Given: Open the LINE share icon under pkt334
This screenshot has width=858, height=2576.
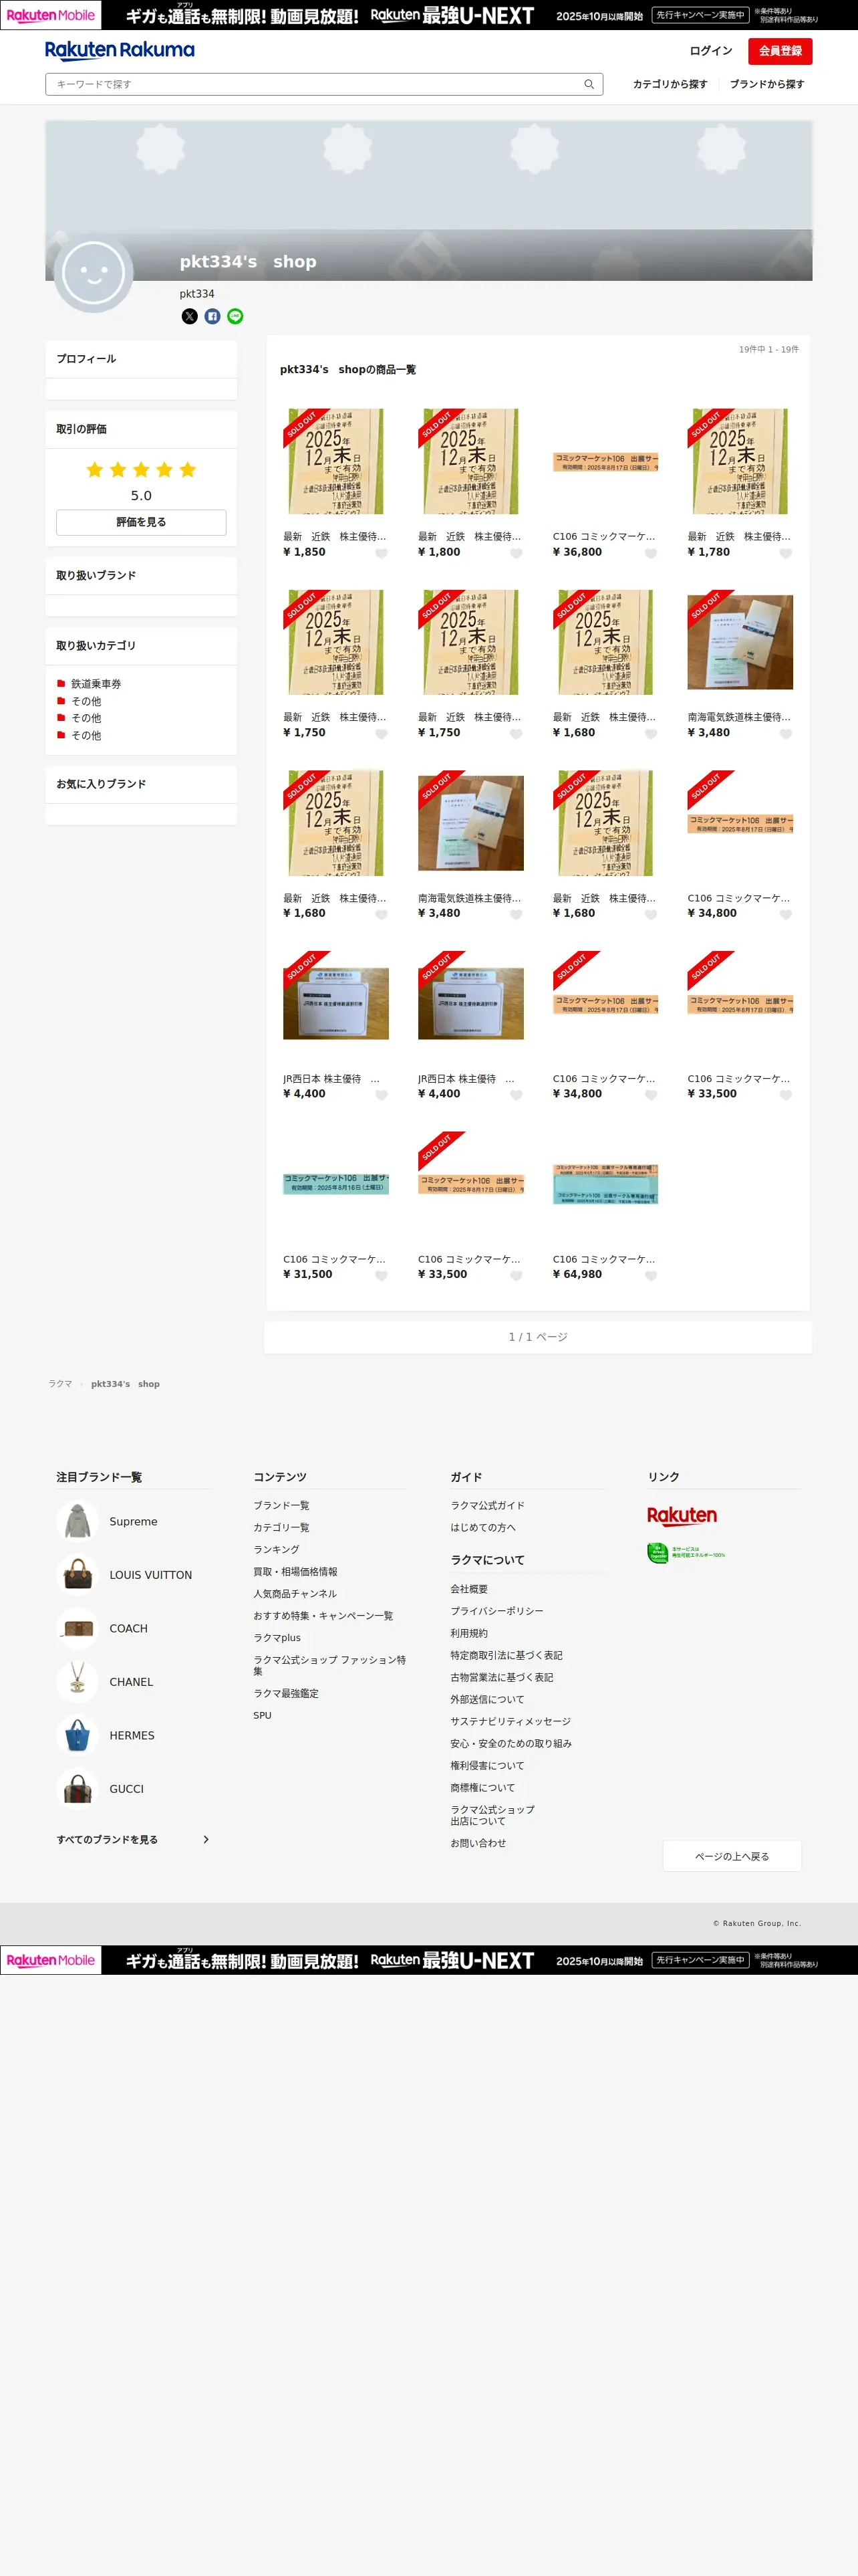Looking at the screenshot, I should pos(236,316).
